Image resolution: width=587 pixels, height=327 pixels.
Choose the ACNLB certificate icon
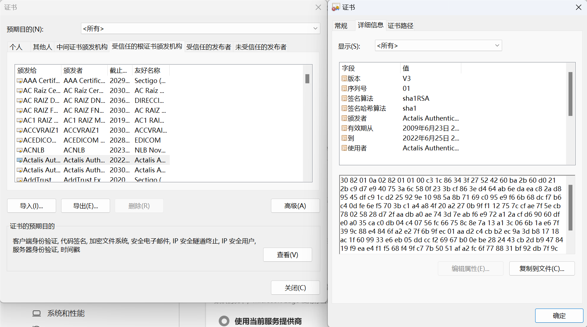point(20,150)
